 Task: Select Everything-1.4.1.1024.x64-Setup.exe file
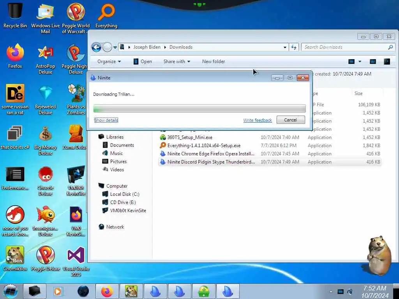tap(270, 146)
